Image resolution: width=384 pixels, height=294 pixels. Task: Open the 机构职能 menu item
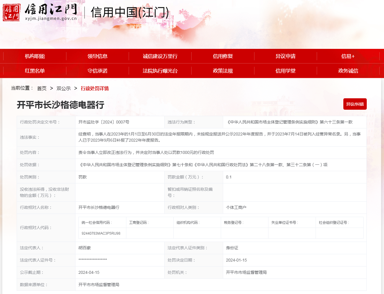pos(35,56)
